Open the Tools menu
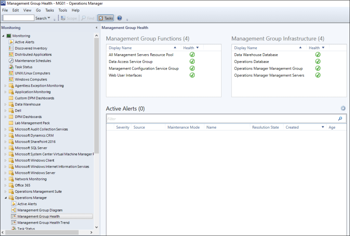Viewport: 350px width, 236px height. (x=63, y=10)
